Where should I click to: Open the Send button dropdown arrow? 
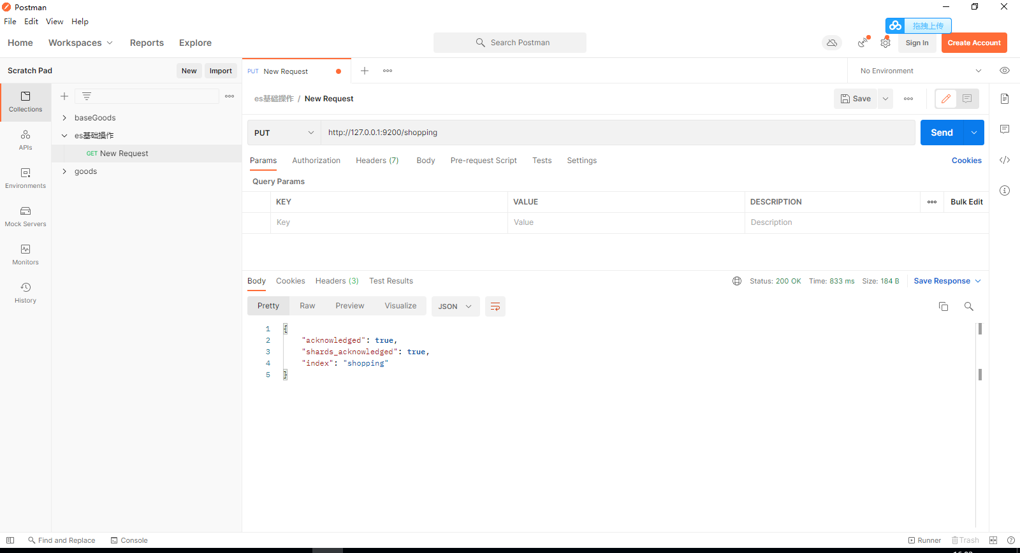[x=974, y=133]
